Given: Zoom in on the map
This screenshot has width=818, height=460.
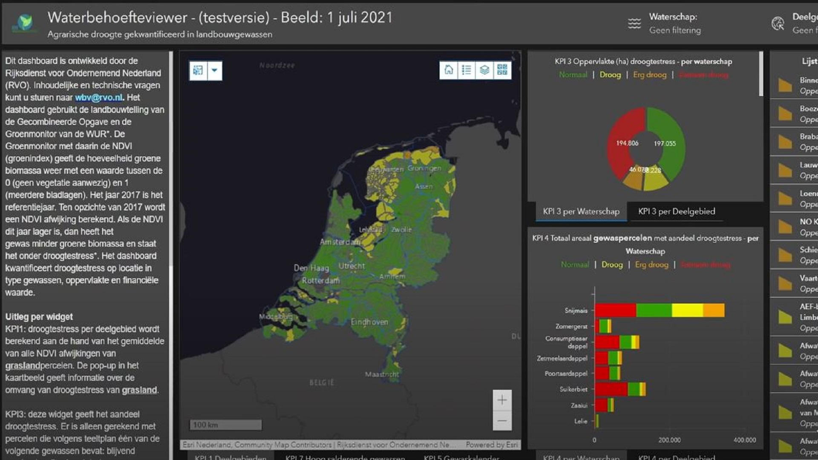Looking at the screenshot, I should tap(502, 400).
